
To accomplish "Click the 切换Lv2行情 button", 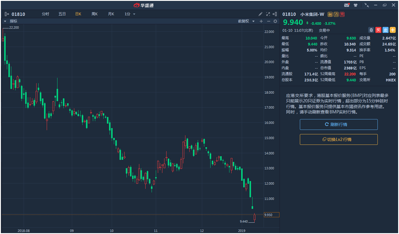I will pos(339,139).
